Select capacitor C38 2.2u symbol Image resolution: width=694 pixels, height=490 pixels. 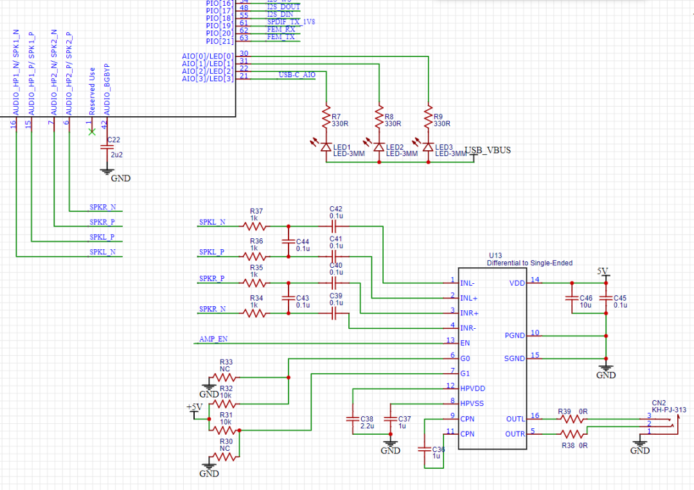coord(353,419)
